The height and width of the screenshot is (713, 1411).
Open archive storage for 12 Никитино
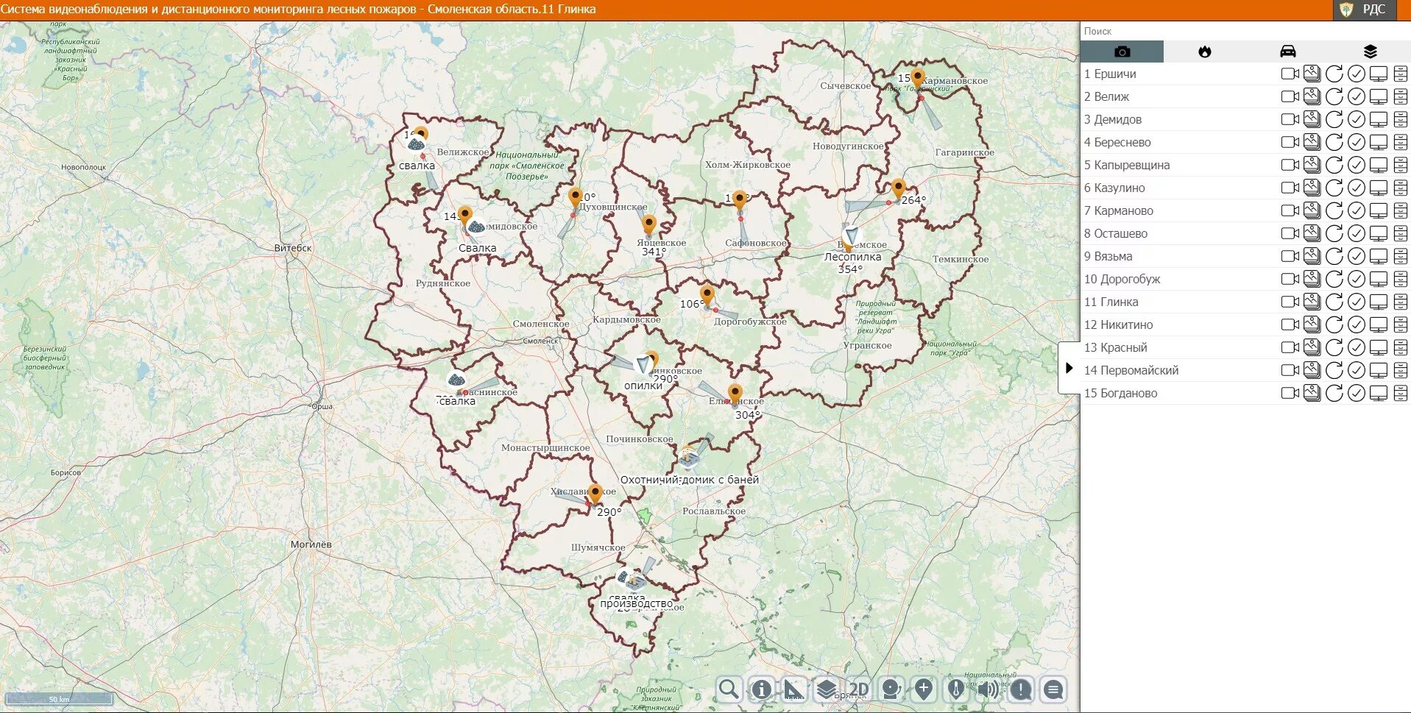point(1400,324)
